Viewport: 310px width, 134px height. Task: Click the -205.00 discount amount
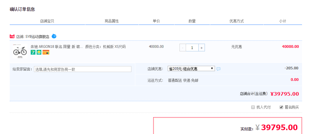[291, 68]
